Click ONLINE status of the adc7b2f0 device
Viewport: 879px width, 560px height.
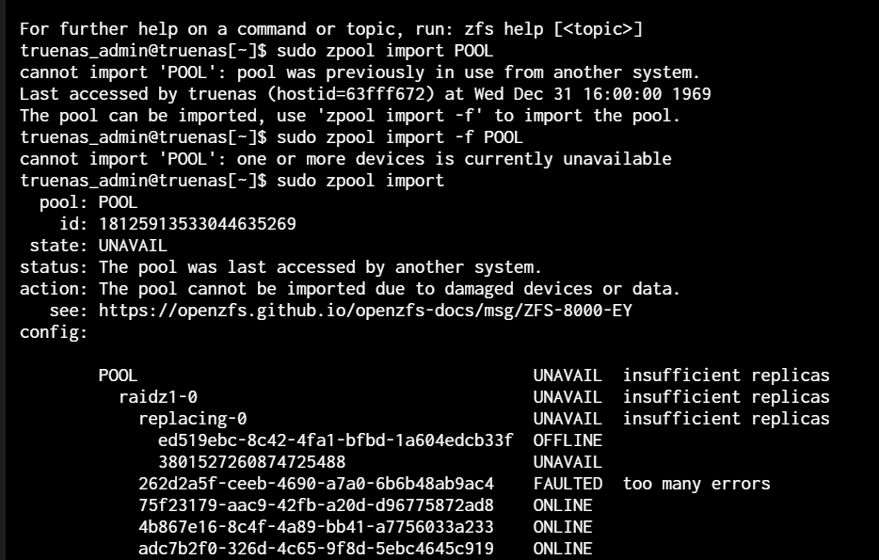[x=563, y=549]
